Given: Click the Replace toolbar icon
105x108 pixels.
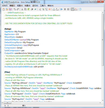Looking at the screenshot, I should tap(46, 9).
